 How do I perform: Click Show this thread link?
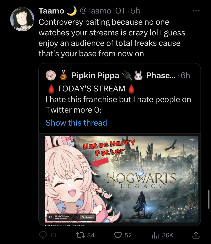(x=76, y=123)
